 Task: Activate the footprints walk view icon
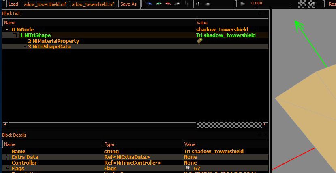(186, 4)
